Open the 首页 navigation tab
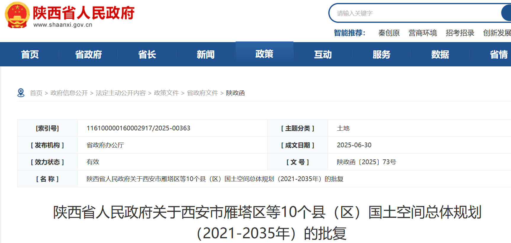 [30, 54]
